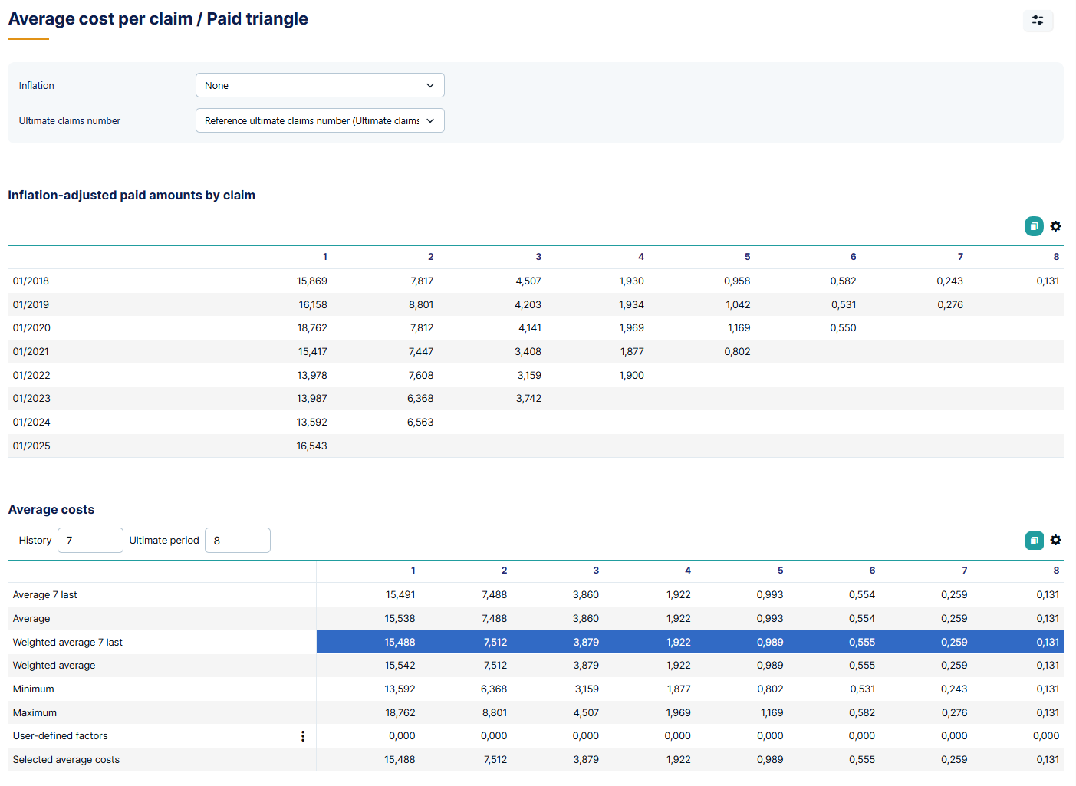
Task: Expand the Inflation selector chevron
Action: 430,85
